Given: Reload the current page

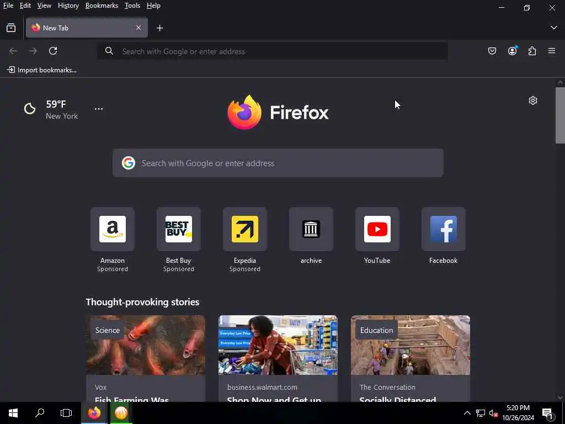Looking at the screenshot, I should click(53, 51).
